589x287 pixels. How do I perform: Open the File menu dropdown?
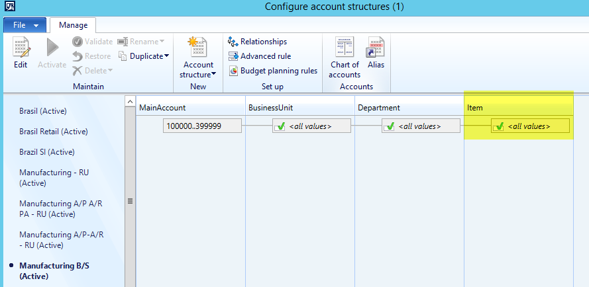pos(25,25)
